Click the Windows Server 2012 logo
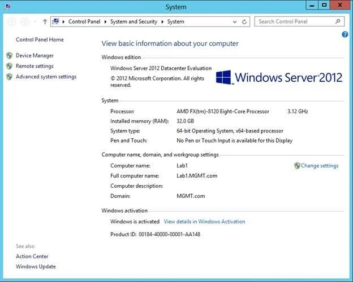 (279, 77)
